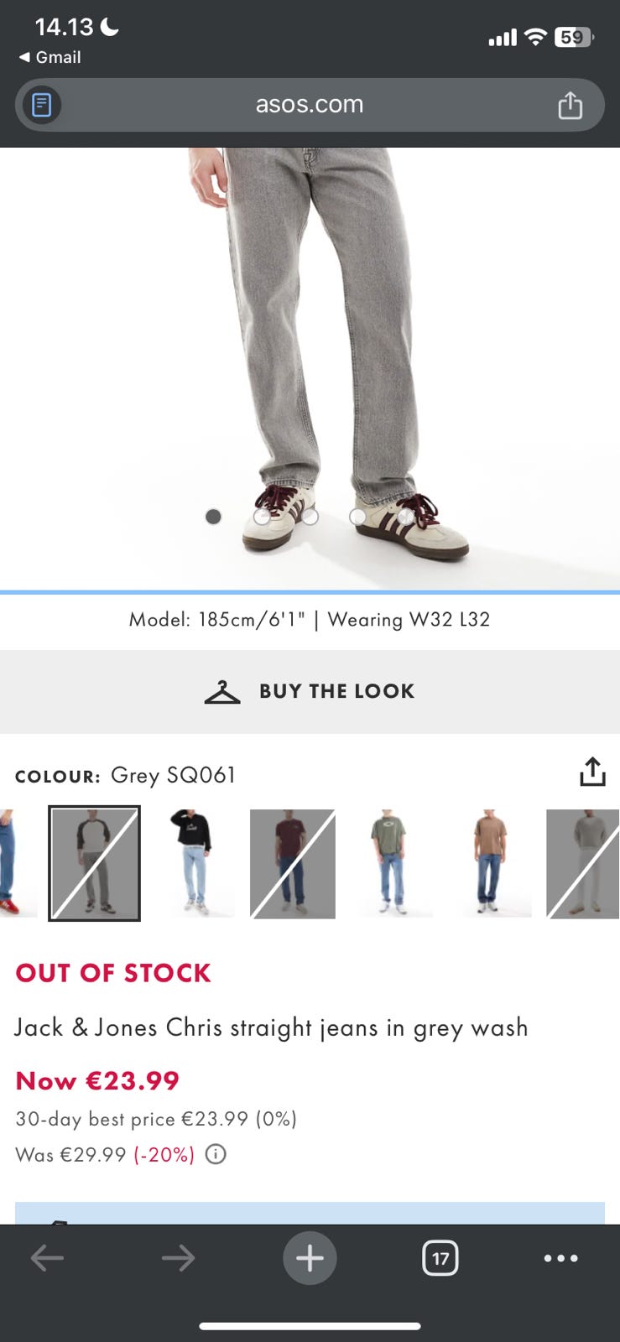Choose the jeans swatch with brown t-shirt
Image resolution: width=620 pixels, height=1342 pixels.
(x=490, y=863)
